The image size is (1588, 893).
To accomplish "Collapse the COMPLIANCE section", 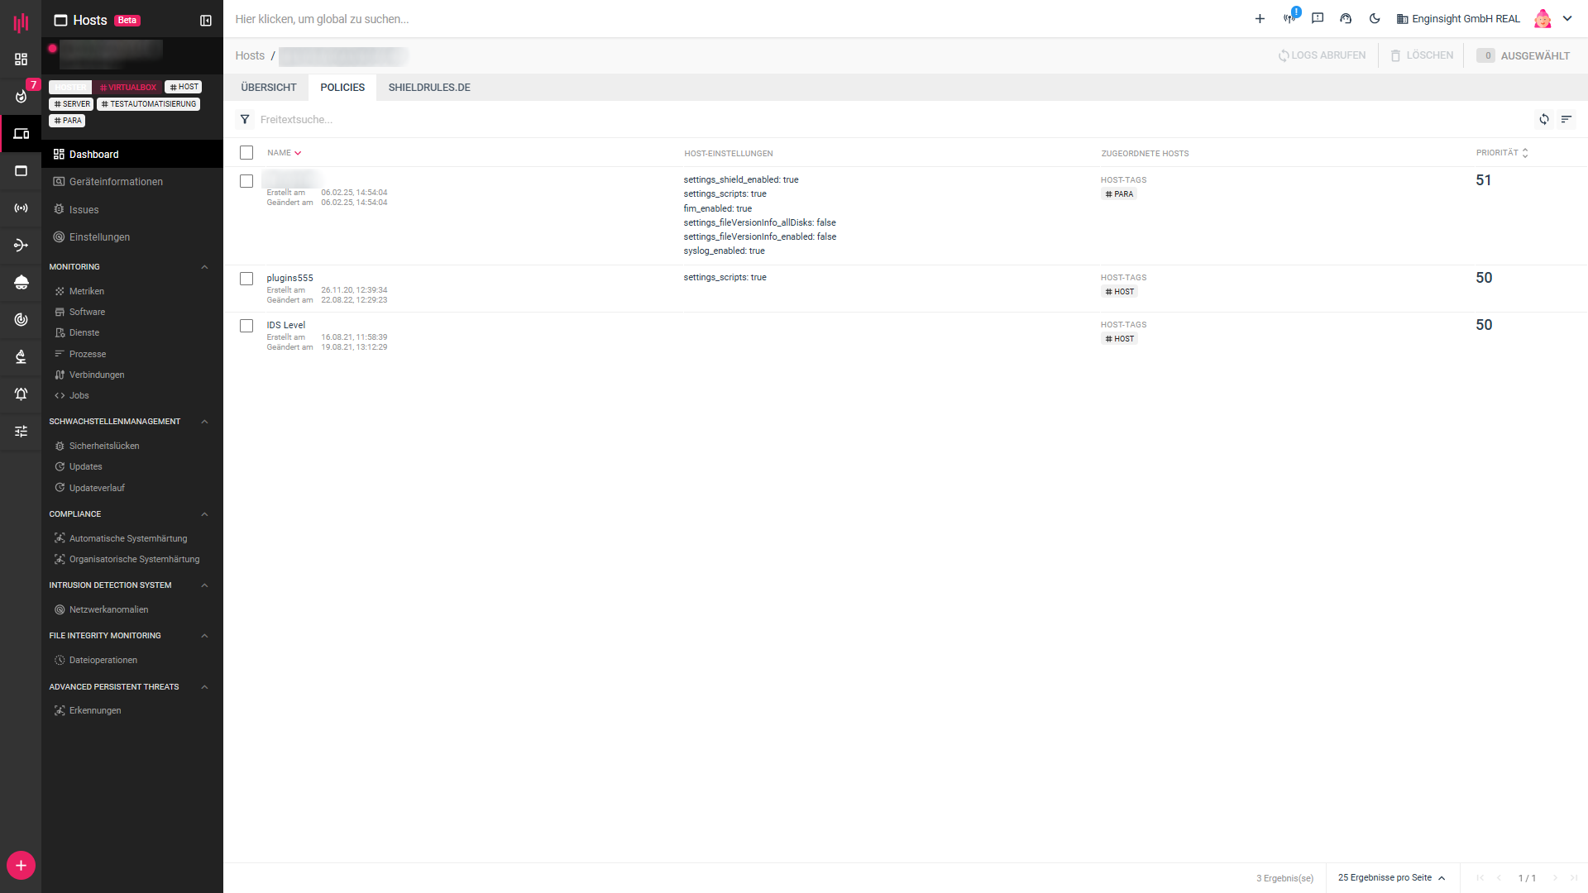I will click(x=204, y=514).
